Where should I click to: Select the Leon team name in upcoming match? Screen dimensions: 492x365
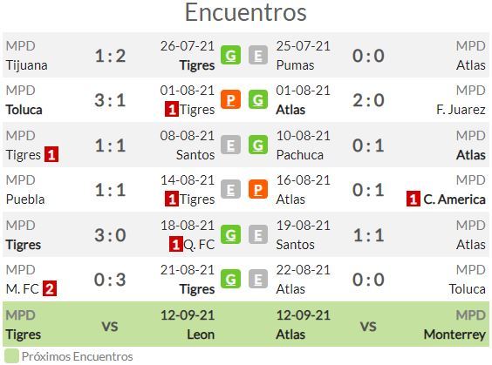pos(201,335)
